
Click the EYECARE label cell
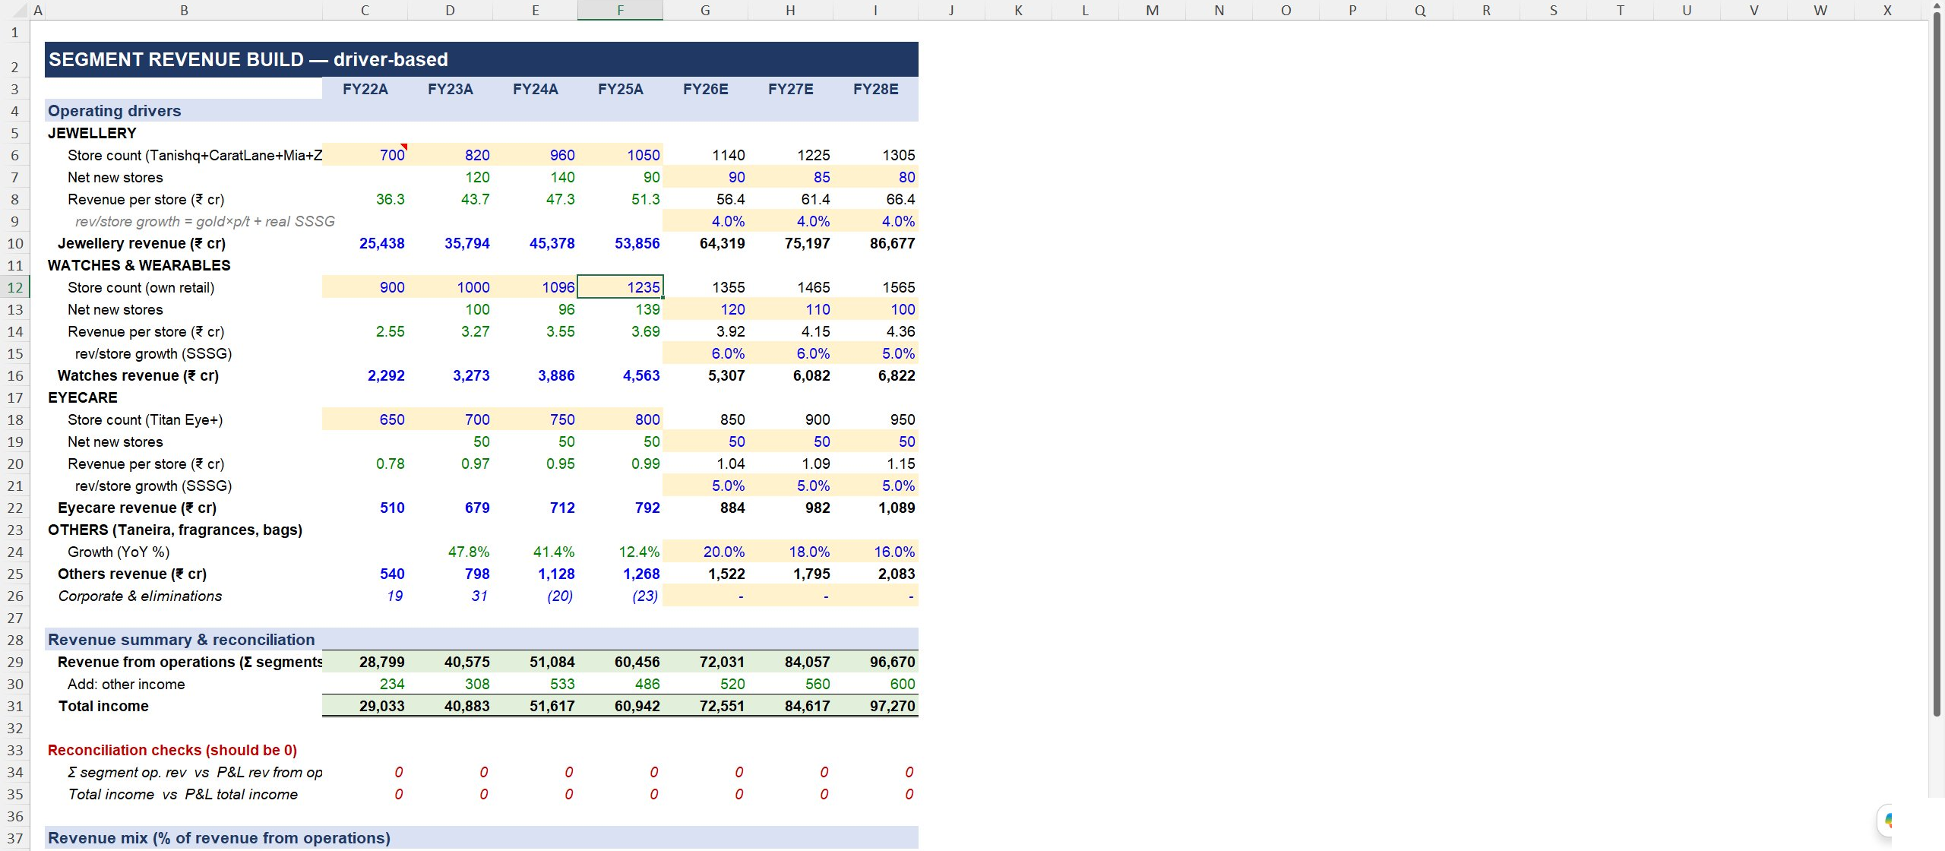tap(184, 397)
